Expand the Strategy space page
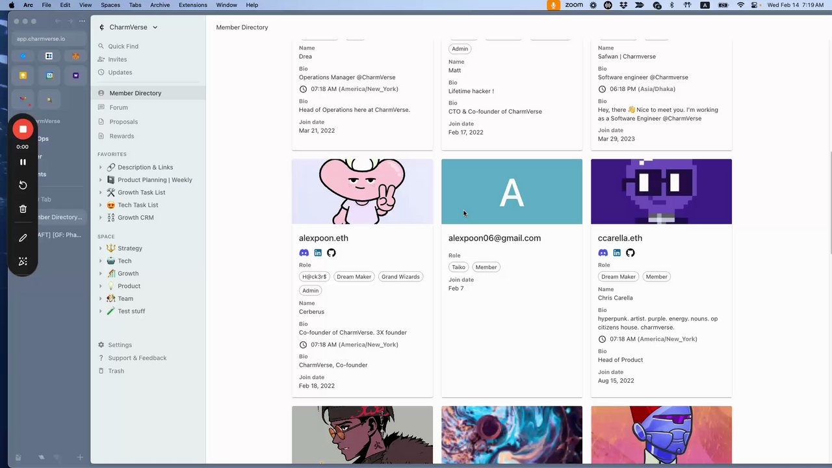The height and width of the screenshot is (468, 832). [101, 248]
